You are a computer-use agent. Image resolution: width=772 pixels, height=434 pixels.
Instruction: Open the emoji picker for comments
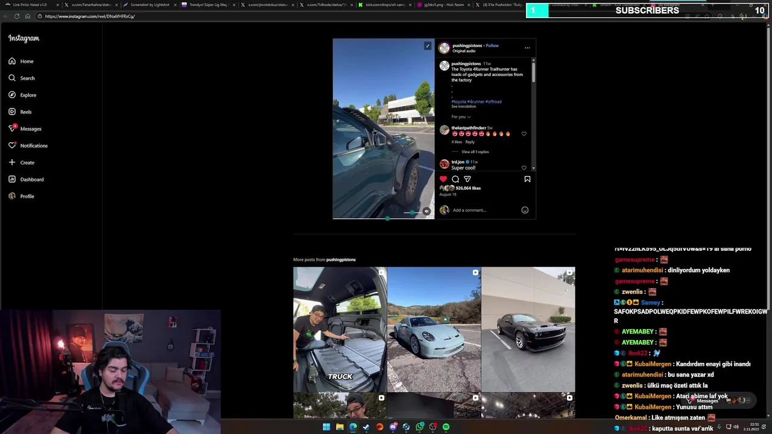tap(525, 210)
